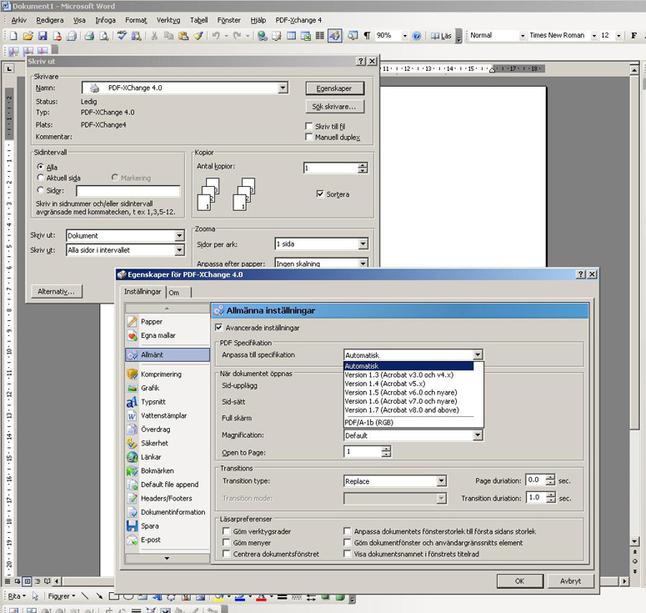Click the Show paragraph marks icon
Viewport: 646px width, 613px height.
[x=367, y=36]
